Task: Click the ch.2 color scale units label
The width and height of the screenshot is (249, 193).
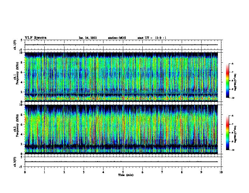Action: pyautogui.click(x=235, y=134)
